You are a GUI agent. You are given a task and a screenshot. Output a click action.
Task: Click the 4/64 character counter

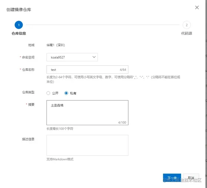point(123,70)
